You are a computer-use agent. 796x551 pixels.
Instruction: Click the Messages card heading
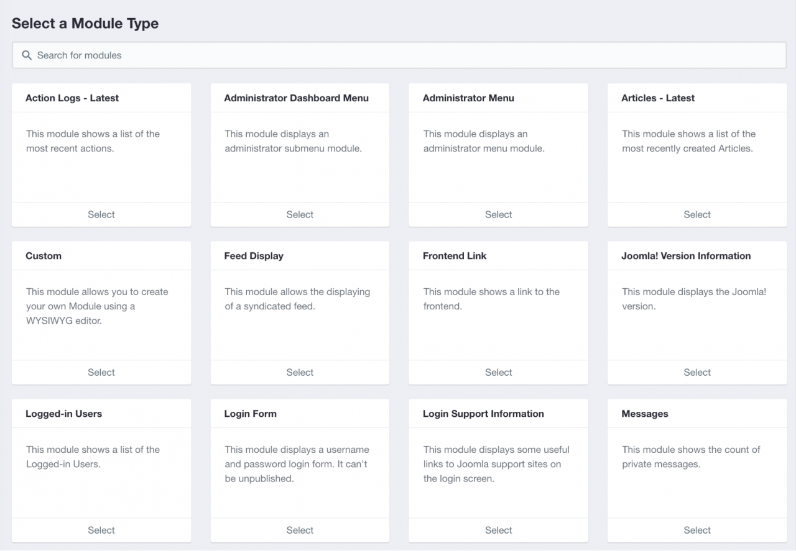click(x=645, y=414)
